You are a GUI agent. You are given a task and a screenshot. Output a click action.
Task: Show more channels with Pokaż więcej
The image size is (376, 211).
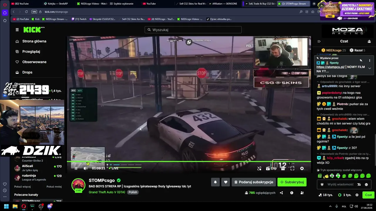tap(22, 187)
